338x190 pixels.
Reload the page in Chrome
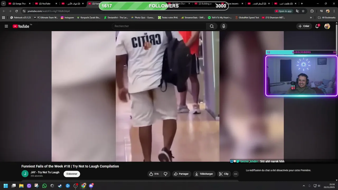pos(16,11)
